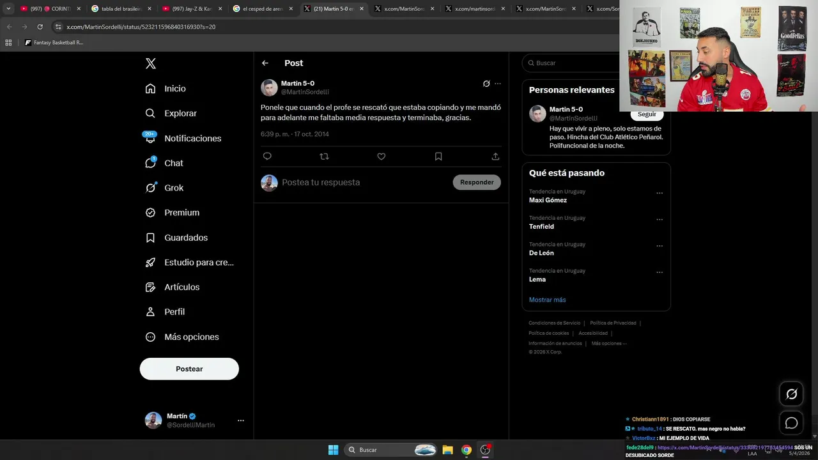818x460 pixels.
Task: Switch to the tabla del brasileir tab
Action: pyautogui.click(x=121, y=9)
